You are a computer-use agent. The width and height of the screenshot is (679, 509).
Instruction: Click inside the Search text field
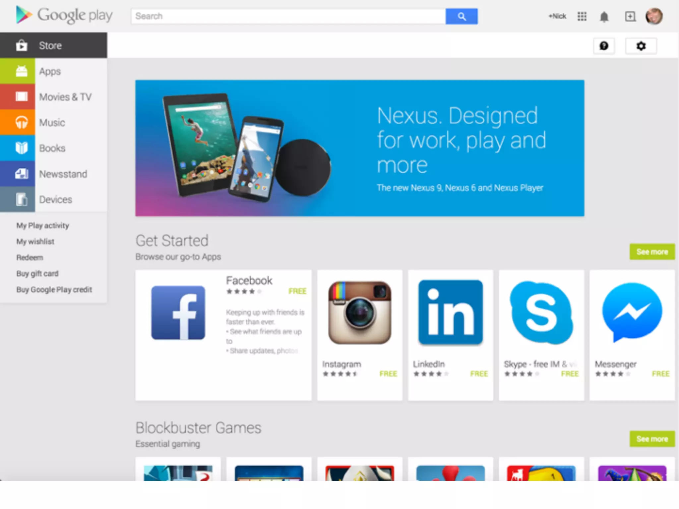click(288, 16)
